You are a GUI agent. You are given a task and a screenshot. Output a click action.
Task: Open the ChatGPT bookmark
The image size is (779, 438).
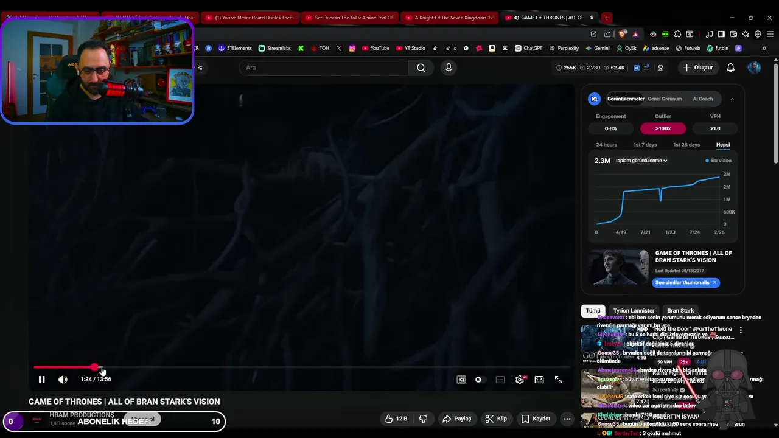pyautogui.click(x=528, y=48)
